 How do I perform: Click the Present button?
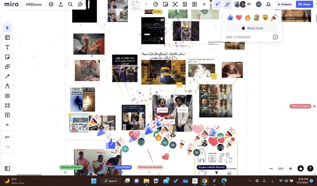[x=285, y=4]
